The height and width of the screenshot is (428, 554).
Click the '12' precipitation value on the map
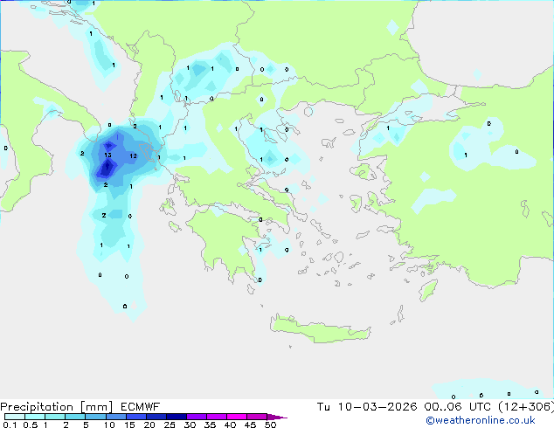click(x=133, y=155)
